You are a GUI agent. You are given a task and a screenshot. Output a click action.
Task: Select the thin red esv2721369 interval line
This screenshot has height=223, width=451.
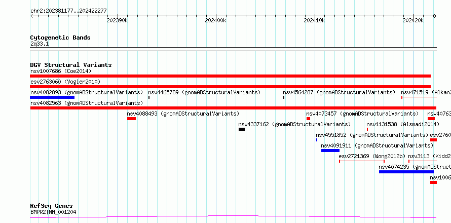coord(362,161)
